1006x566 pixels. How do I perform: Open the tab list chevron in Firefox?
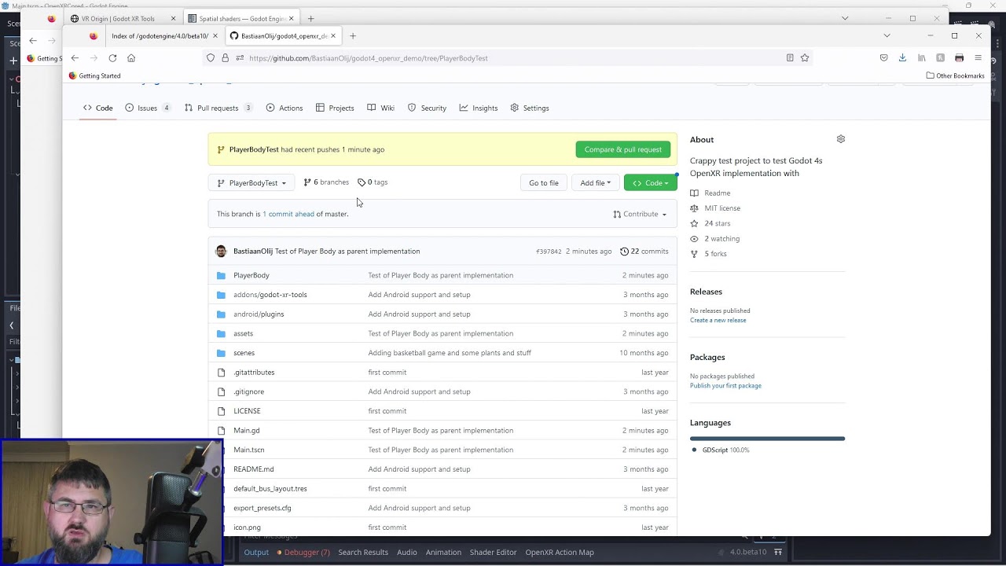(887, 35)
